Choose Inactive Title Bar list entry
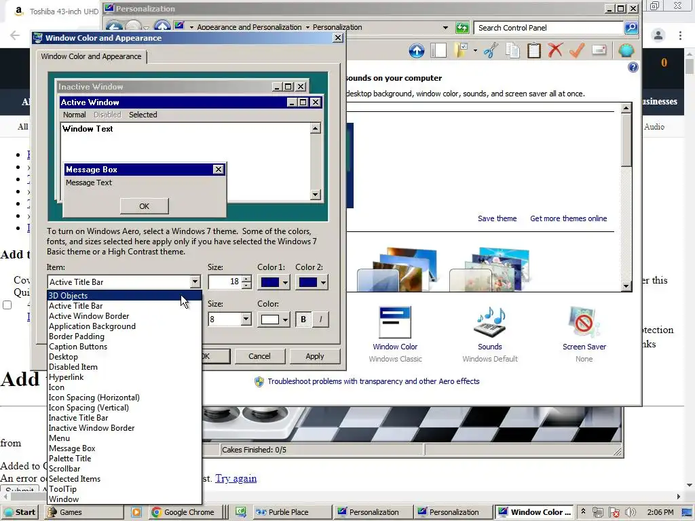The width and height of the screenshot is (695, 521). click(x=125, y=418)
